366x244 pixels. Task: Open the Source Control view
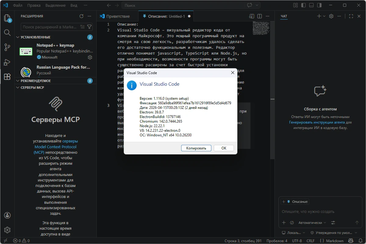(x=7, y=47)
